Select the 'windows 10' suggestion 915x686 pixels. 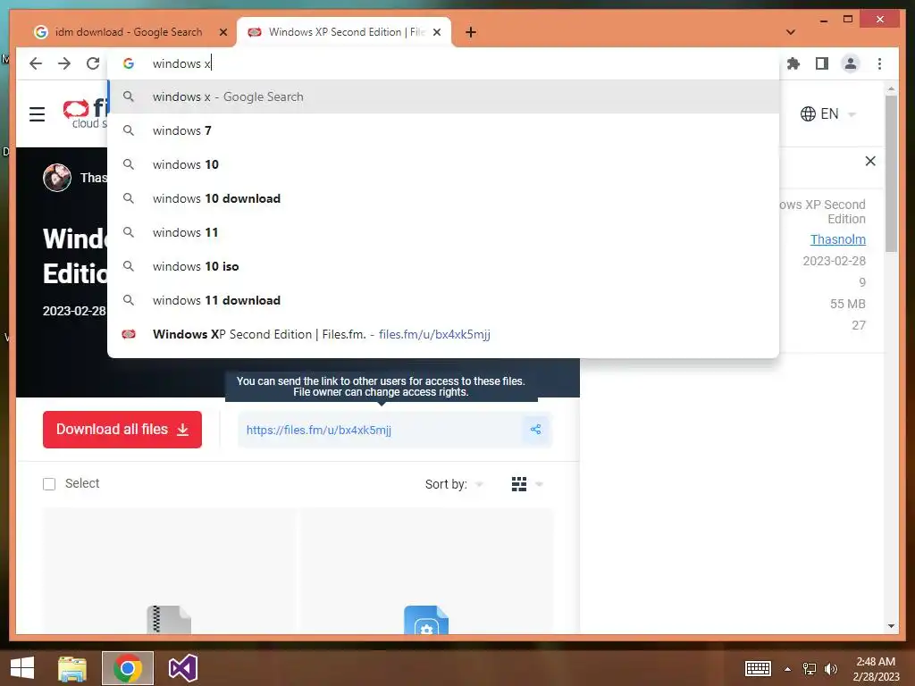pos(443,164)
